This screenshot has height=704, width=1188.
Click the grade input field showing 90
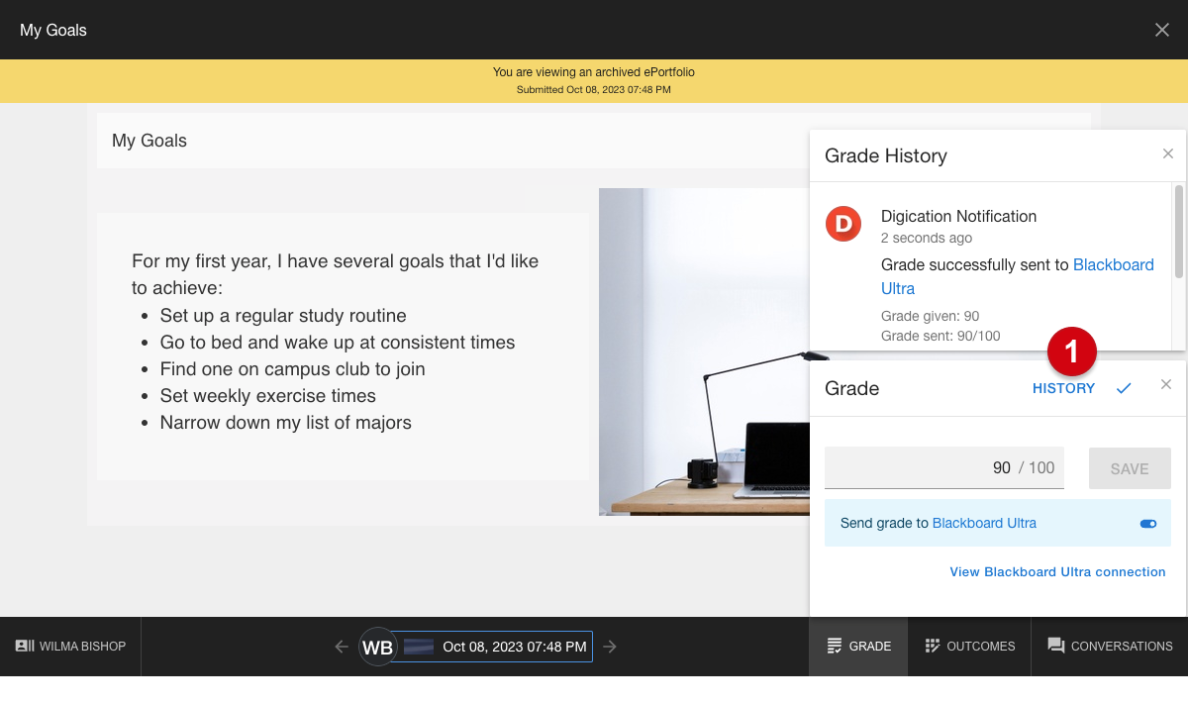(x=944, y=467)
